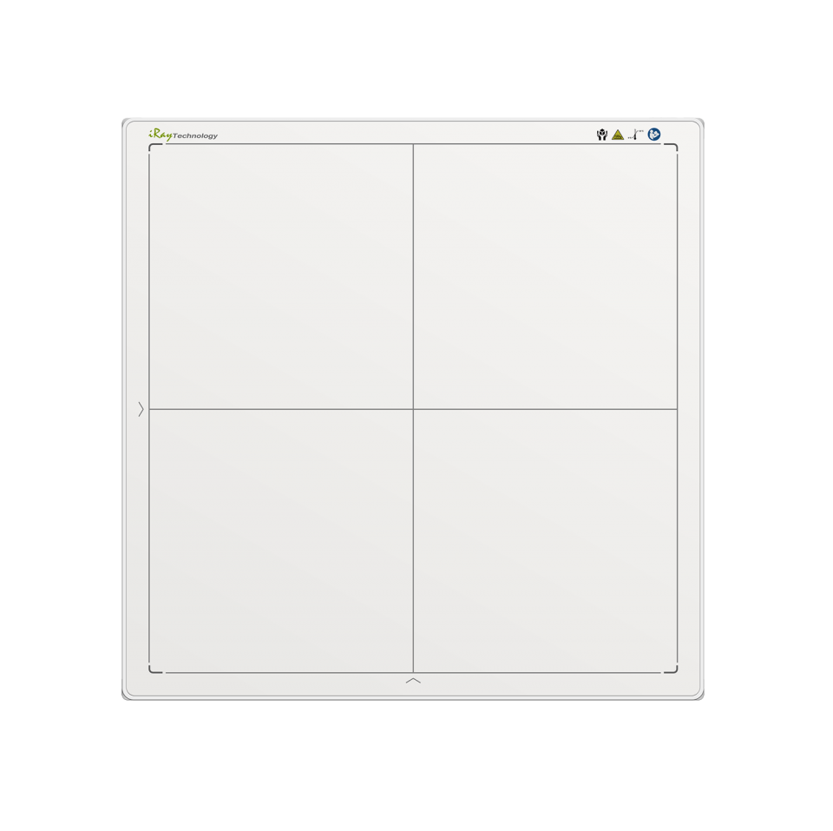Click the iRay Technology logo
The image size is (833, 831).
183,135
